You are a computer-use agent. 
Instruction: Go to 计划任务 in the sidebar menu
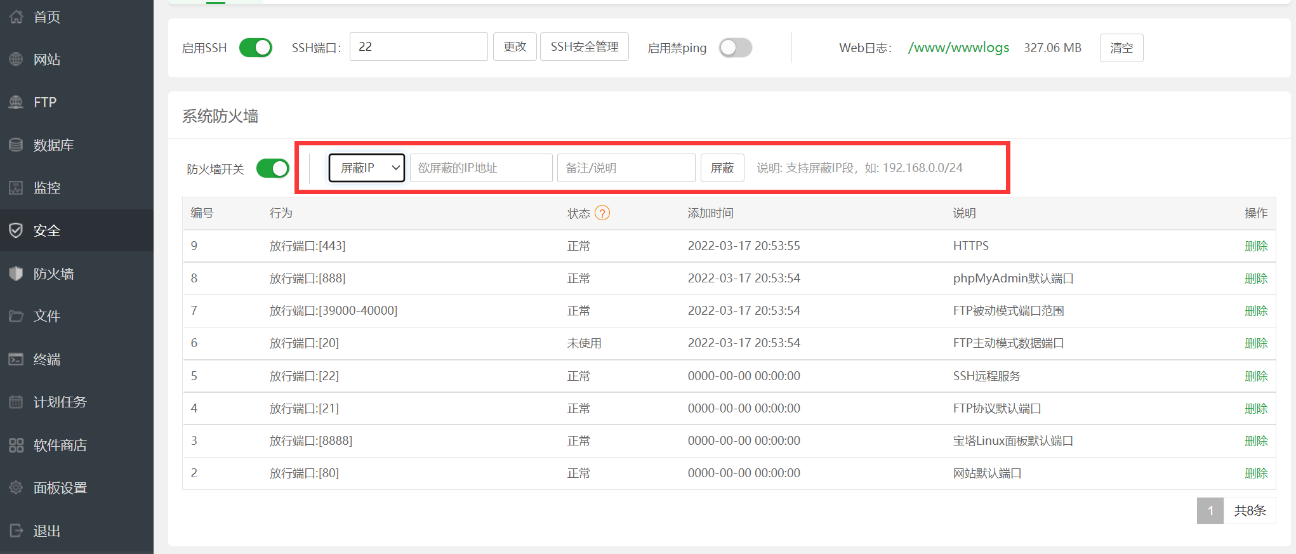60,402
